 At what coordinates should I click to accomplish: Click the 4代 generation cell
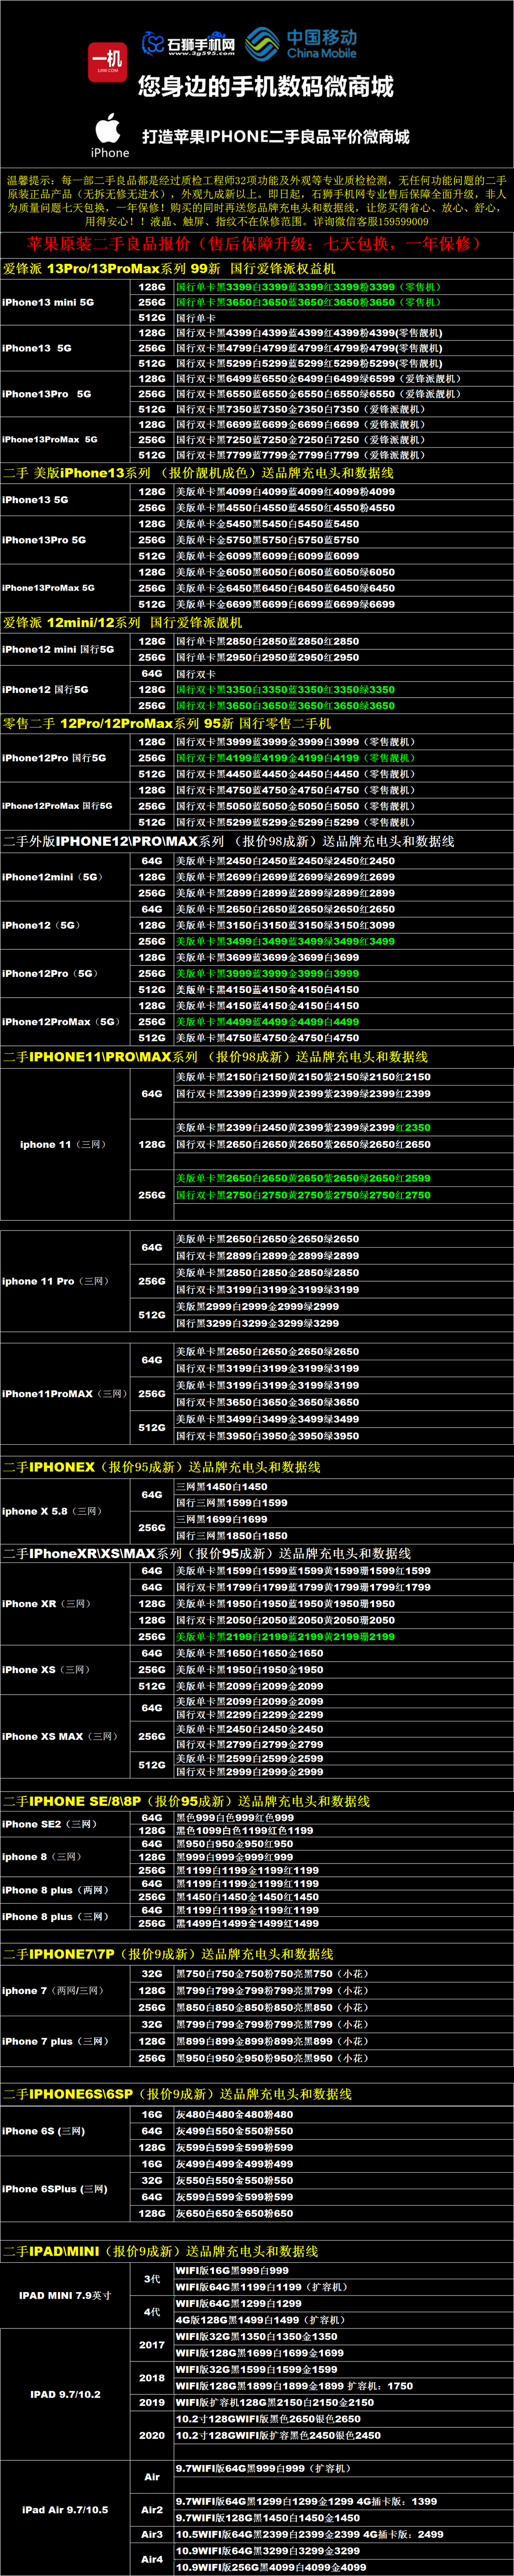pos(152,2311)
